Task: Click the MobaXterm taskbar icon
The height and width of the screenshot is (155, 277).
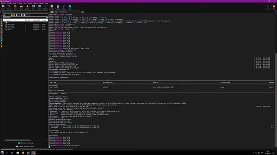Action: 34,153
